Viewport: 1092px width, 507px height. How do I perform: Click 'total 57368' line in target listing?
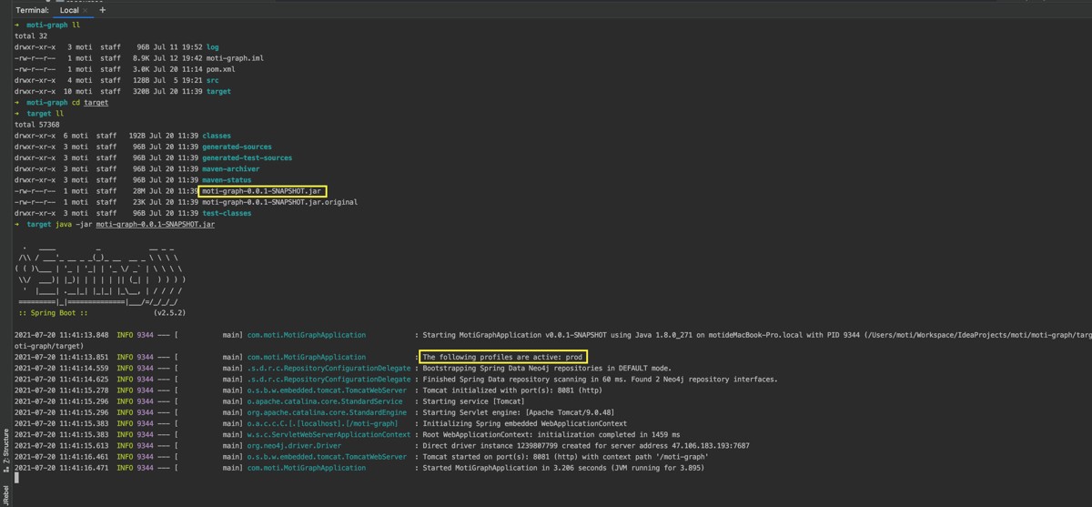click(x=37, y=125)
